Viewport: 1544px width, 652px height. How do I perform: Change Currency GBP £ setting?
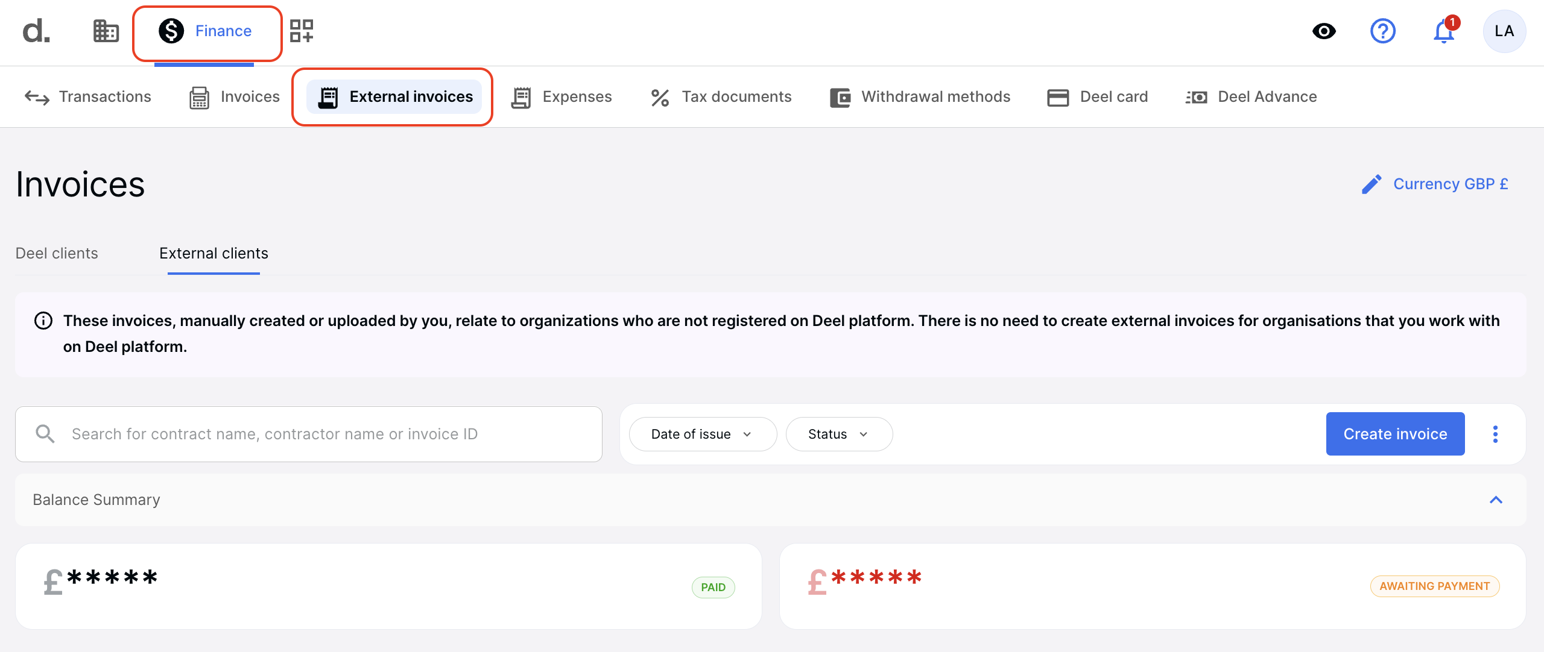pos(1434,184)
